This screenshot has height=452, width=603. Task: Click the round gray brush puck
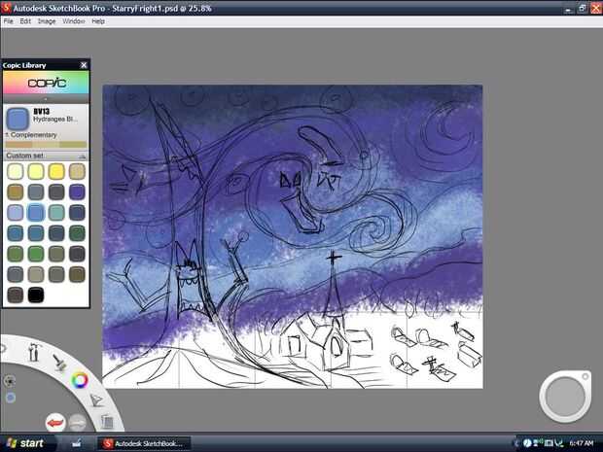point(565,397)
